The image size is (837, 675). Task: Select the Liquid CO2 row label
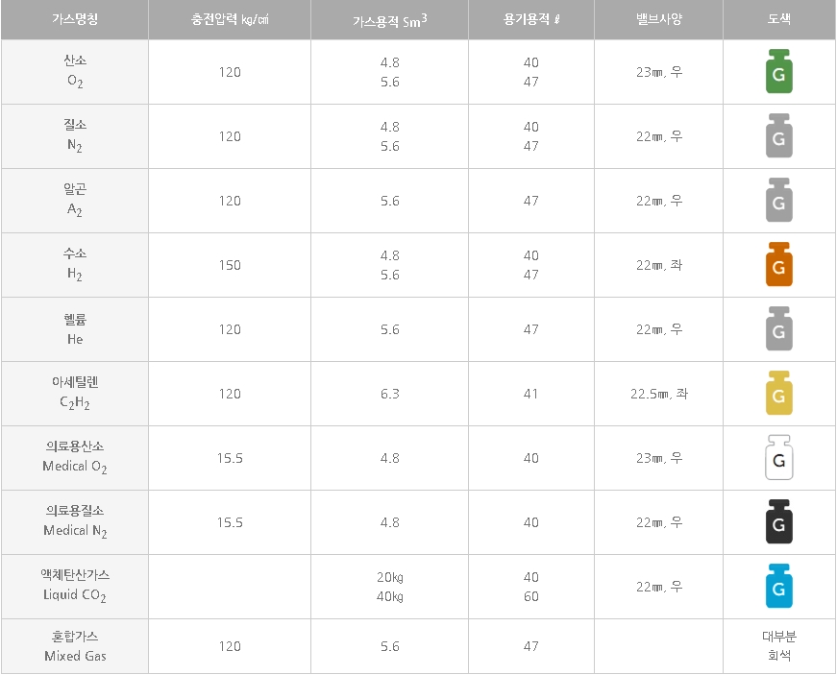point(75,586)
